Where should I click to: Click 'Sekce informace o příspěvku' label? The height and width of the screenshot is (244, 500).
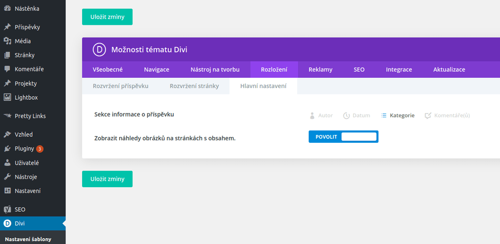134,114
